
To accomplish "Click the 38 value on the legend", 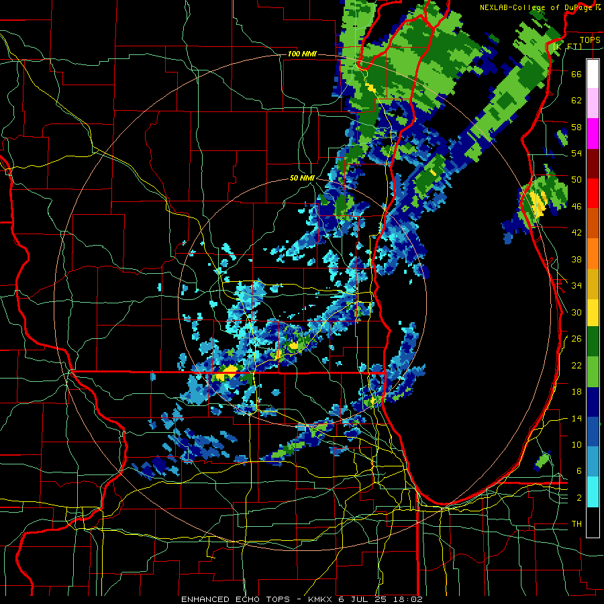I will click(x=576, y=259).
